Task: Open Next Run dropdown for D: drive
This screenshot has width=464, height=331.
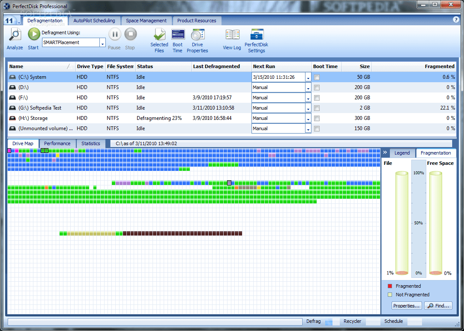Action: 308,87
